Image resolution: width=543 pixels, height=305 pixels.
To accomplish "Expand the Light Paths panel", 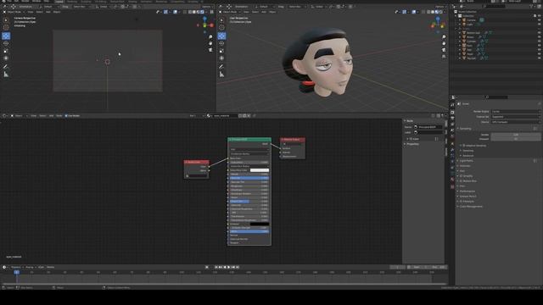I will point(466,161).
